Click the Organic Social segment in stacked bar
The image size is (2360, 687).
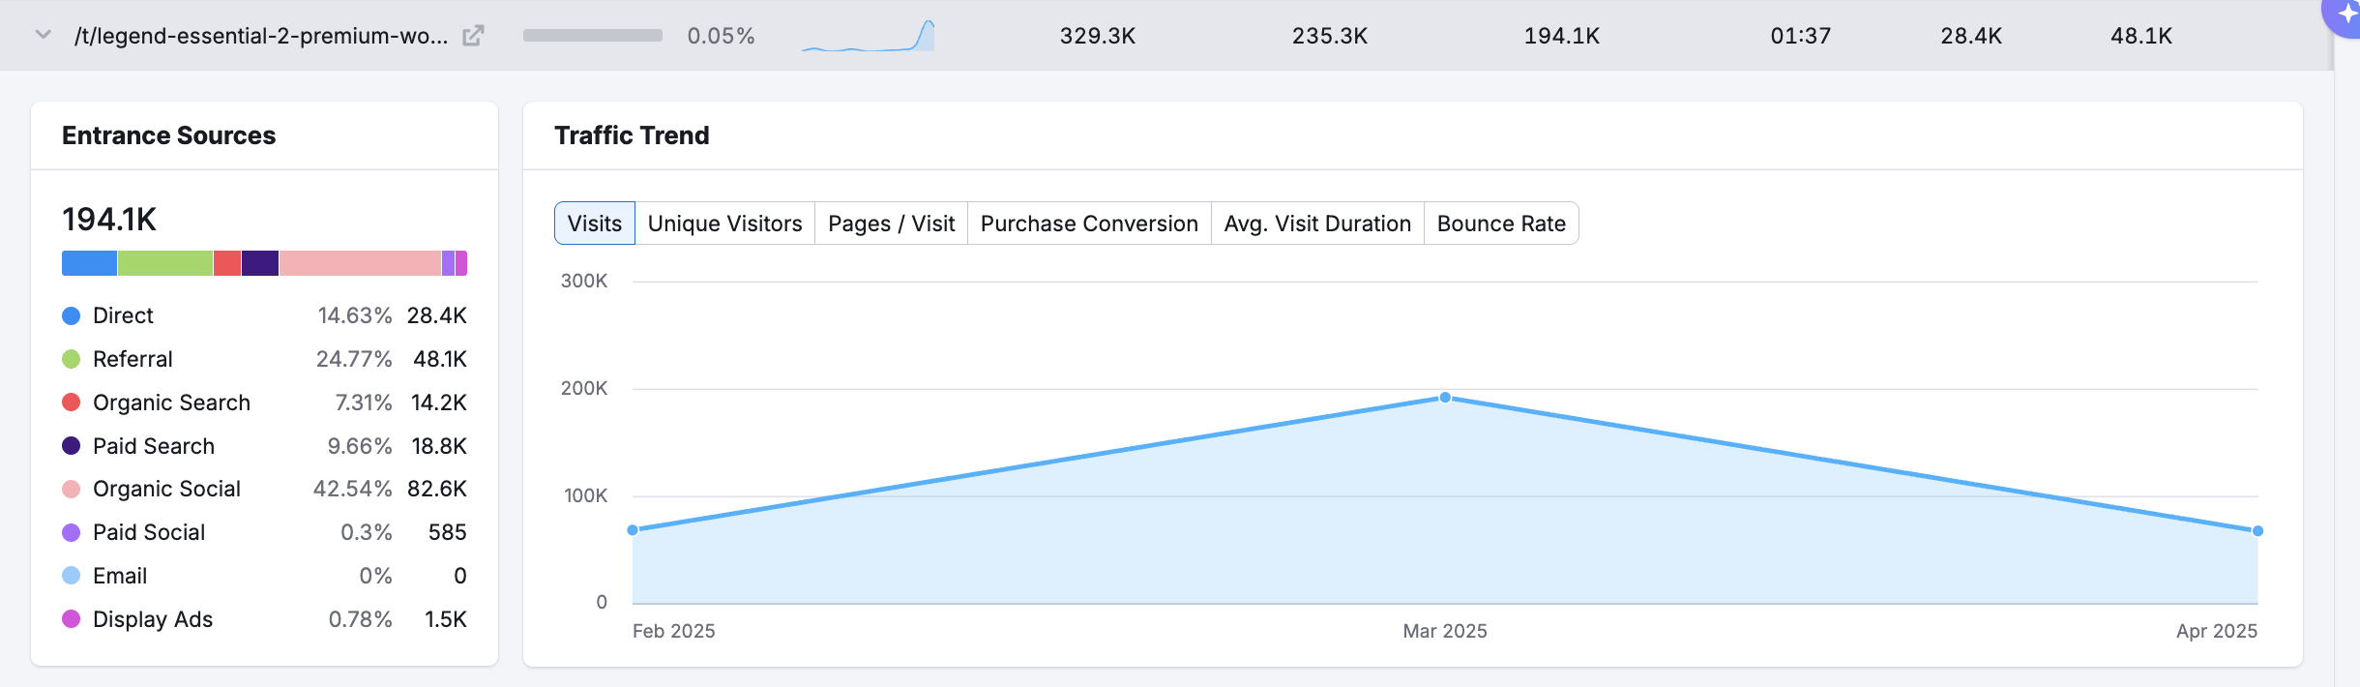[x=360, y=263]
